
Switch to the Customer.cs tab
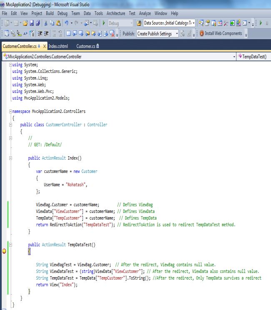(x=86, y=46)
